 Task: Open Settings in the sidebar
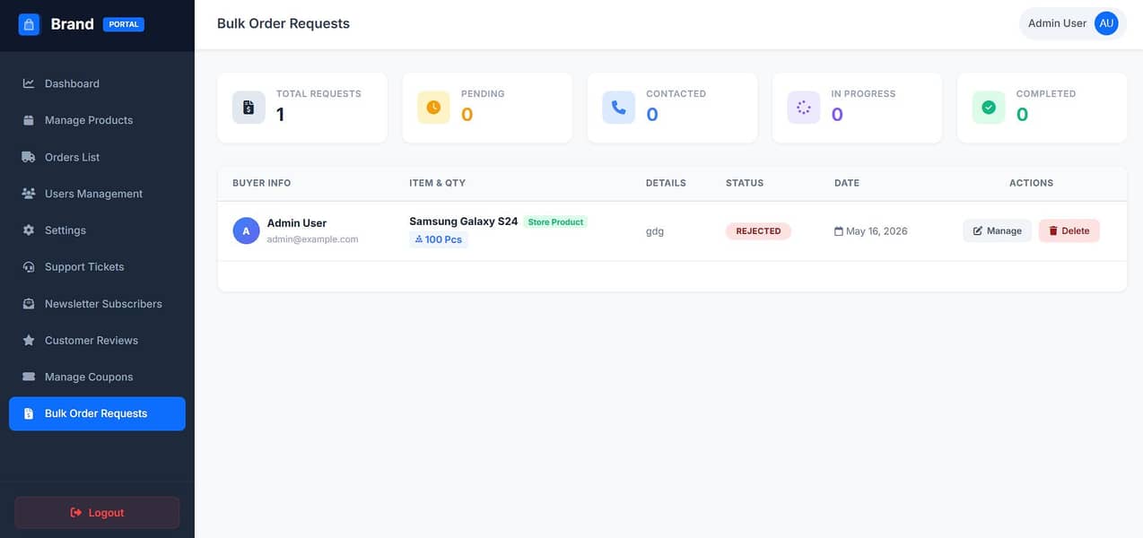pyautogui.click(x=97, y=230)
